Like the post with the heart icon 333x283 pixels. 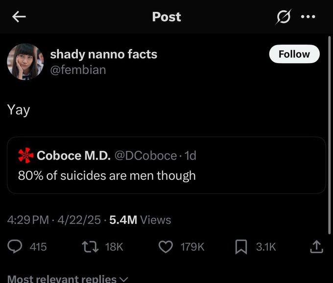166,246
